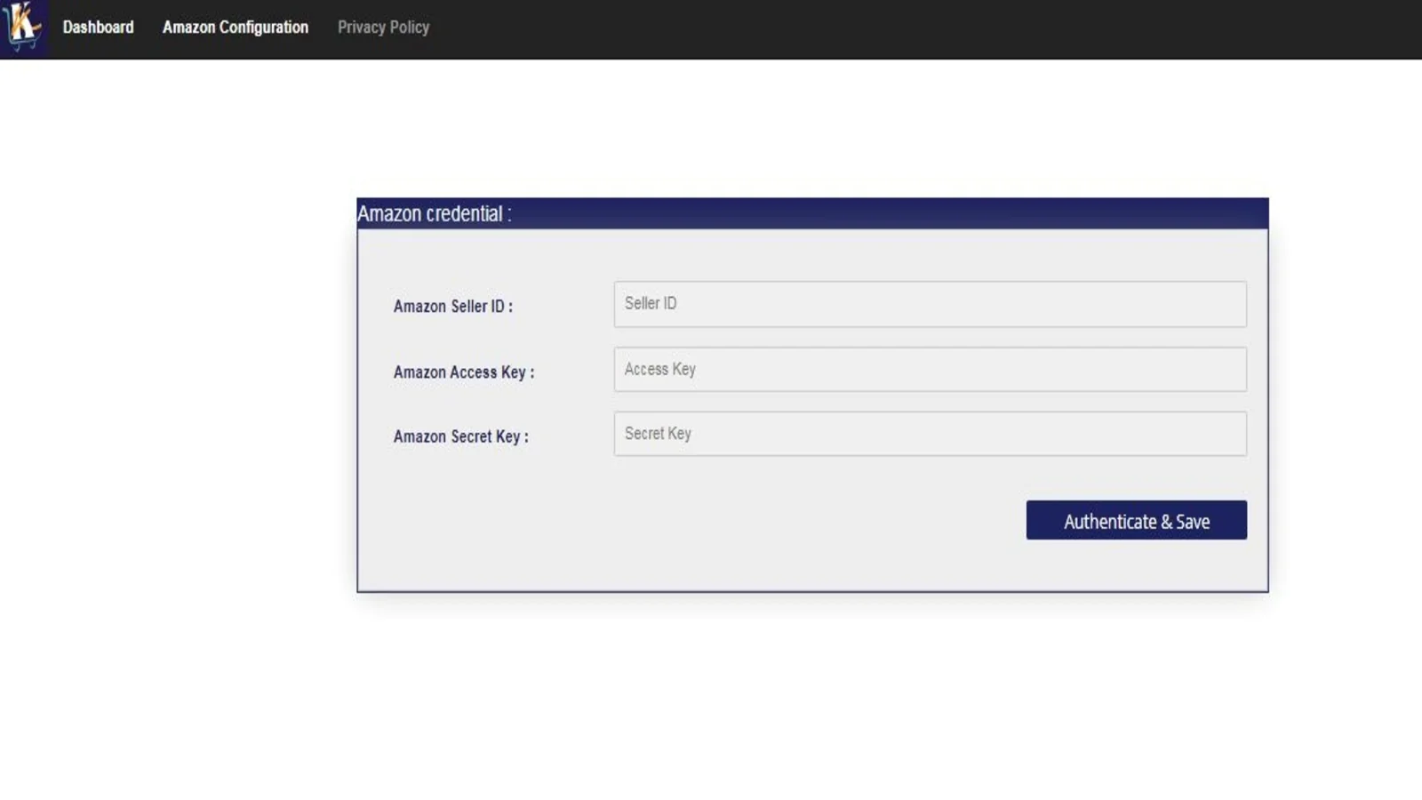Click the 'Secret Key' placeholder text
The width and height of the screenshot is (1422, 800).
(658, 434)
